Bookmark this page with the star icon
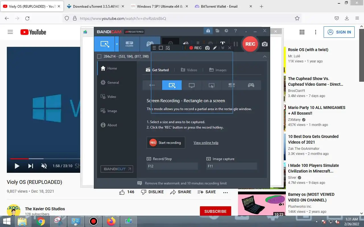The image size is (364, 227). 297,18
